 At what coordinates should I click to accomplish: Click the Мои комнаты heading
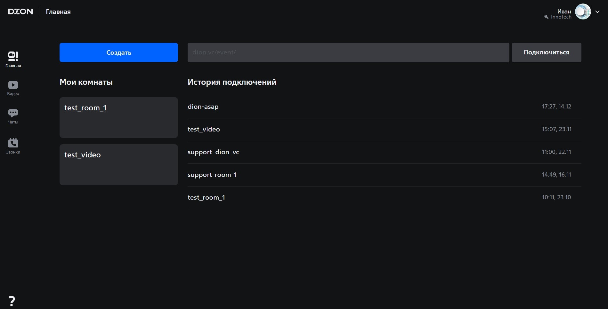[86, 82]
